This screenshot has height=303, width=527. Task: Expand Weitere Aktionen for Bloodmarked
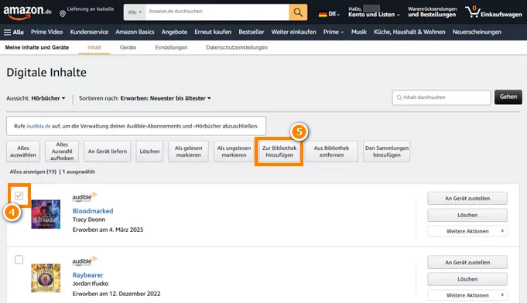click(467, 231)
